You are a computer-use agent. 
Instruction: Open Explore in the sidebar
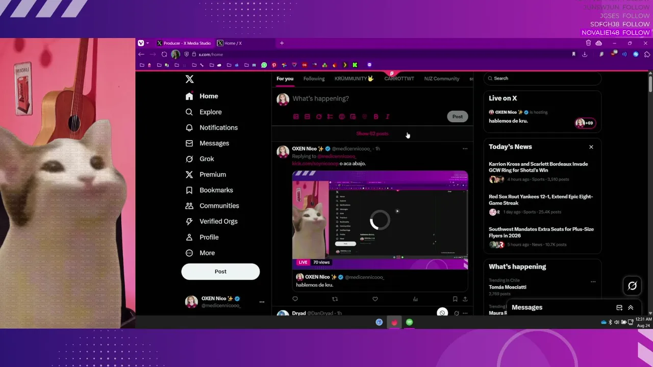click(x=204, y=112)
